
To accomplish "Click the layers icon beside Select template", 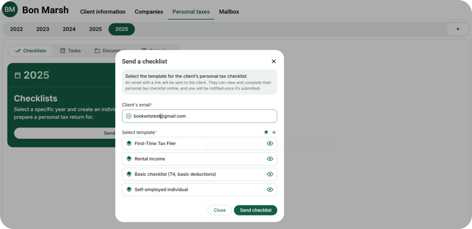I will (266, 132).
